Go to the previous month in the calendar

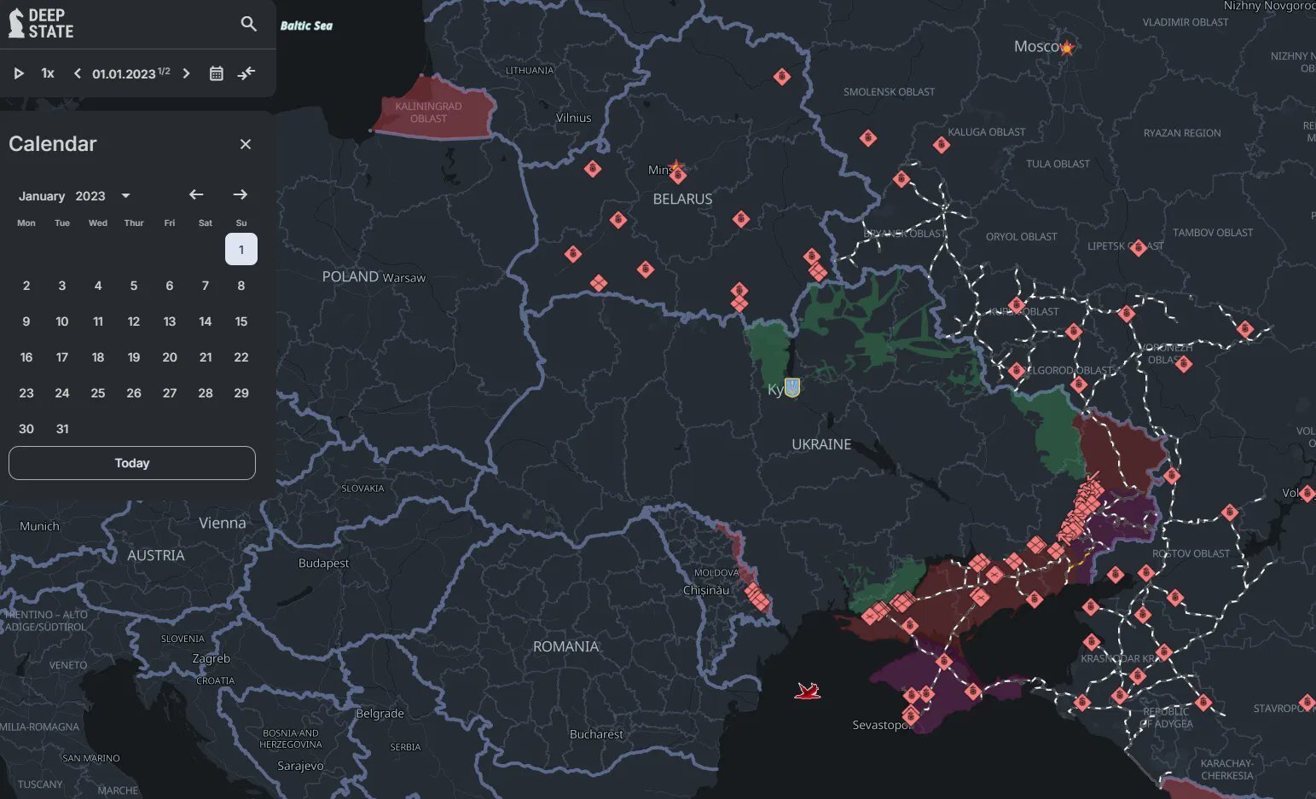click(196, 195)
